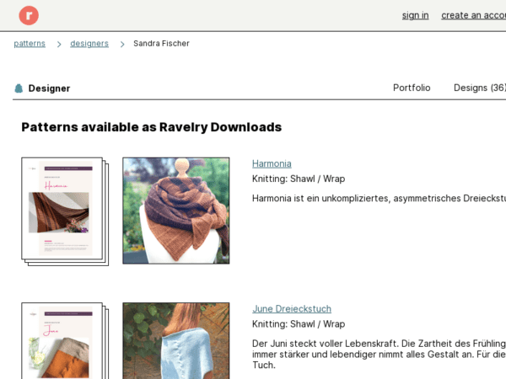Screen dimensions: 506x379
Task: Open the June Dreieckstuch pattern link
Action: coord(292,309)
